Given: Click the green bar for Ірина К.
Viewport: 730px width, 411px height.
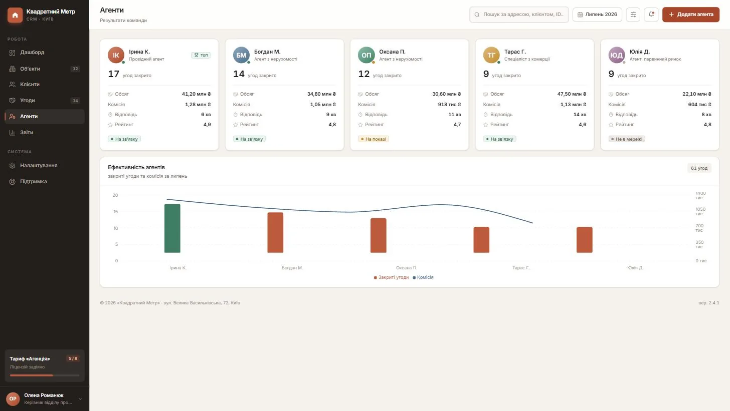Looking at the screenshot, I should (172, 228).
